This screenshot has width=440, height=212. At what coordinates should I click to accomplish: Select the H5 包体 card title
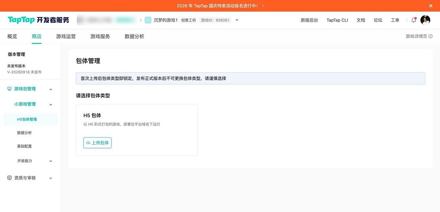pyautogui.click(x=92, y=115)
